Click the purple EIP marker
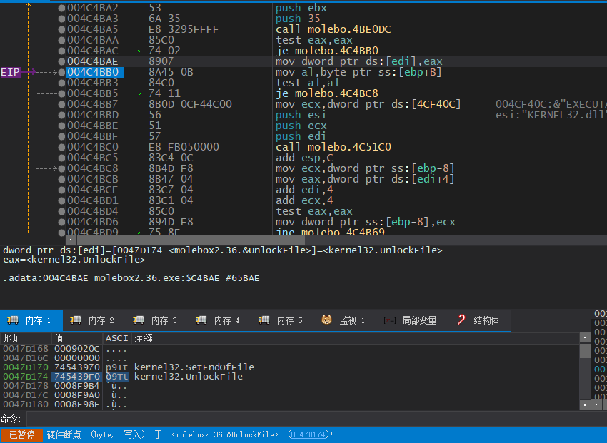 point(11,72)
